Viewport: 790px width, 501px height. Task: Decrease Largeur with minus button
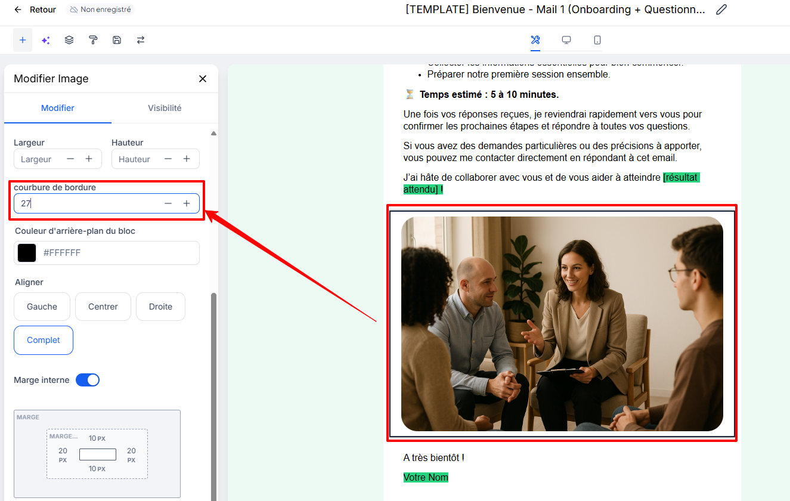[x=70, y=159]
